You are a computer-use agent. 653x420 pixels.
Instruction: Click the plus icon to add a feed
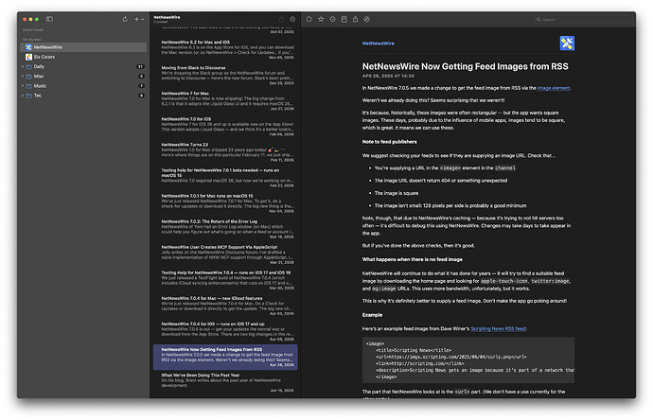click(x=136, y=19)
